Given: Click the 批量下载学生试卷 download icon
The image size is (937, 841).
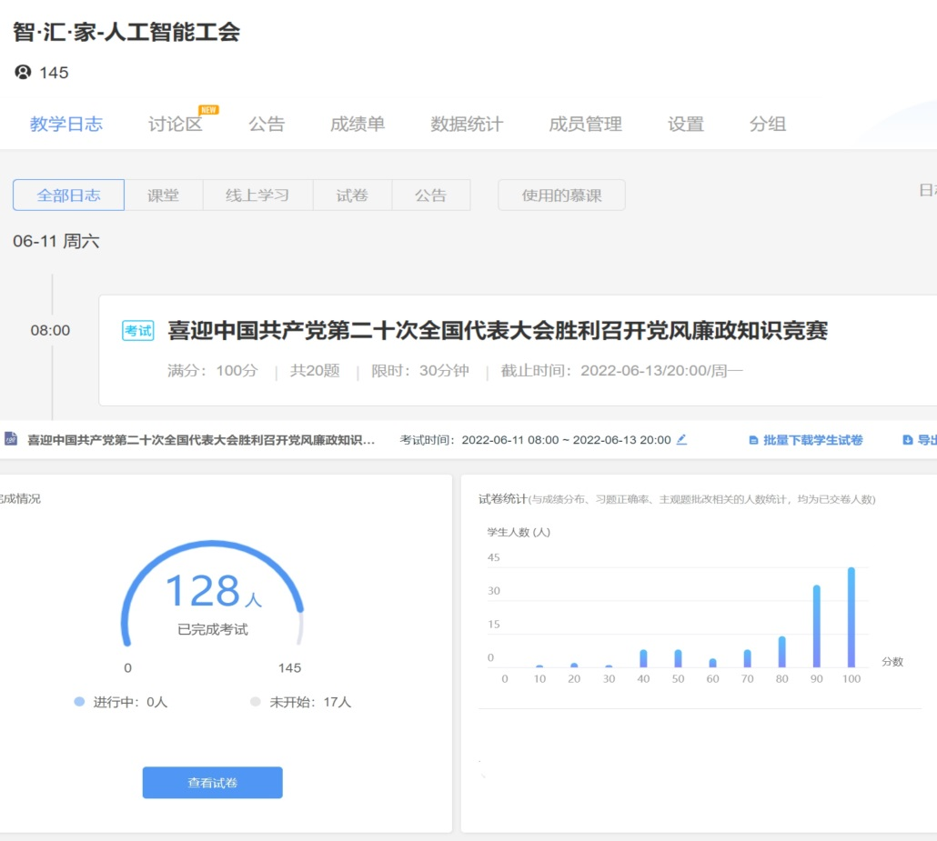Looking at the screenshot, I should (x=753, y=441).
